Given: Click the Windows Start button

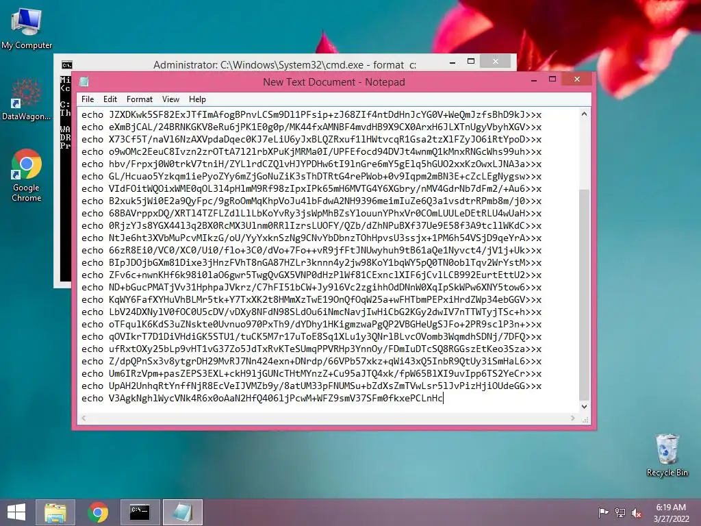Looking at the screenshot, I should click(x=16, y=512).
